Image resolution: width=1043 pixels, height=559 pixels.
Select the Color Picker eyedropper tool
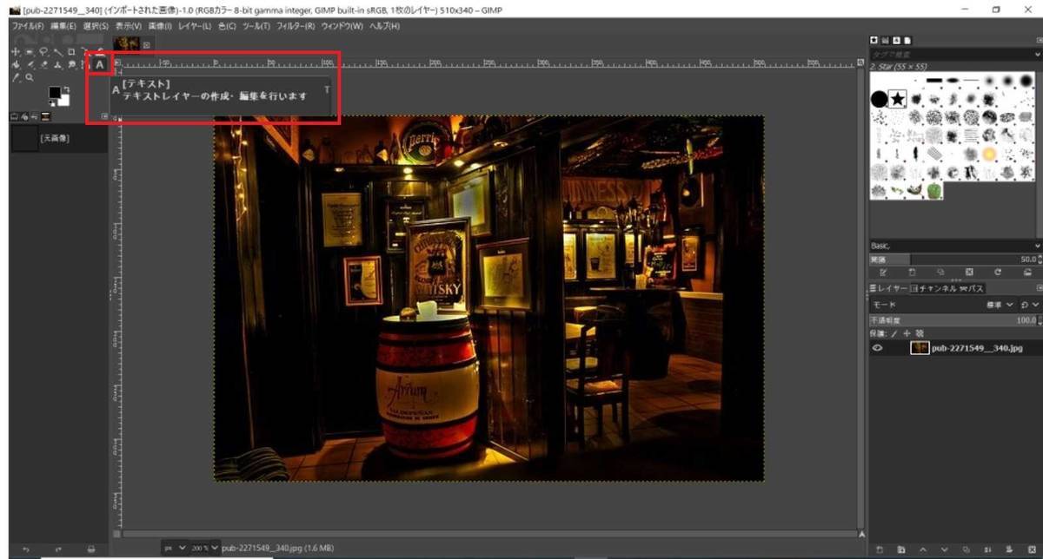16,77
